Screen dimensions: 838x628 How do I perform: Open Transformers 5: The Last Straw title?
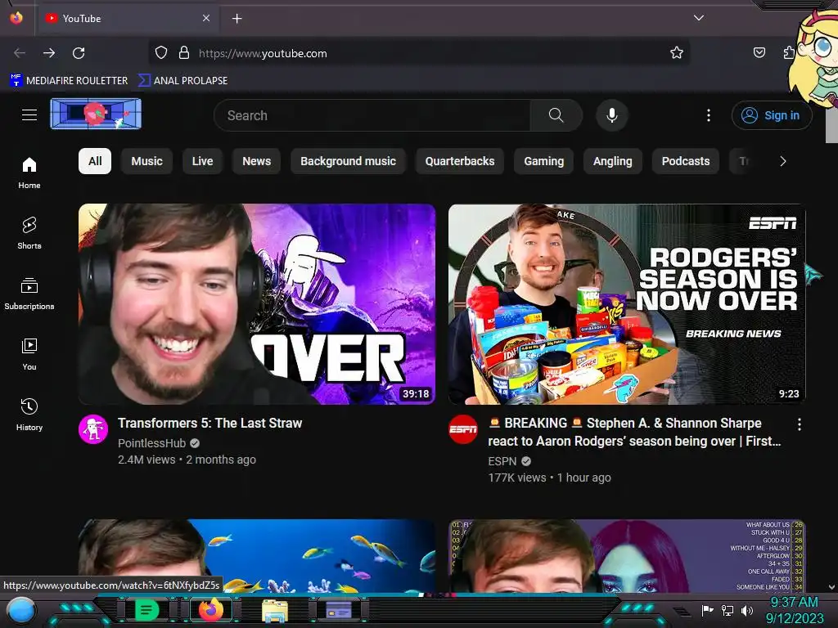[210, 423]
